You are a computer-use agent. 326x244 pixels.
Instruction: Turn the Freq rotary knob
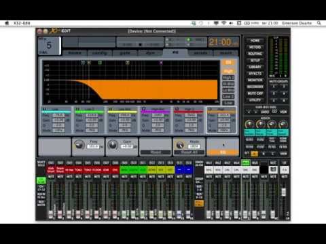point(79,144)
